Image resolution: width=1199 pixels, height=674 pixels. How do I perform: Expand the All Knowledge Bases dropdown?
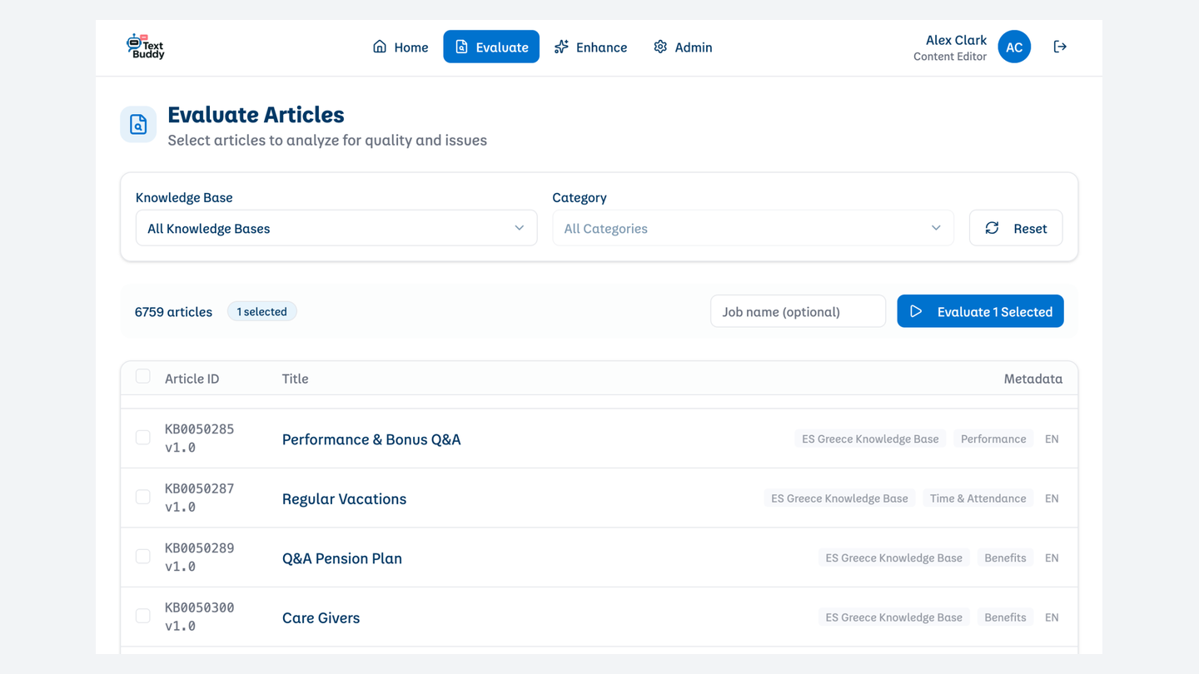336,228
